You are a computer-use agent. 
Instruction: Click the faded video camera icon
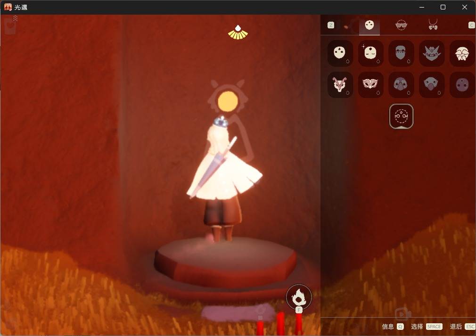[x=403, y=314]
